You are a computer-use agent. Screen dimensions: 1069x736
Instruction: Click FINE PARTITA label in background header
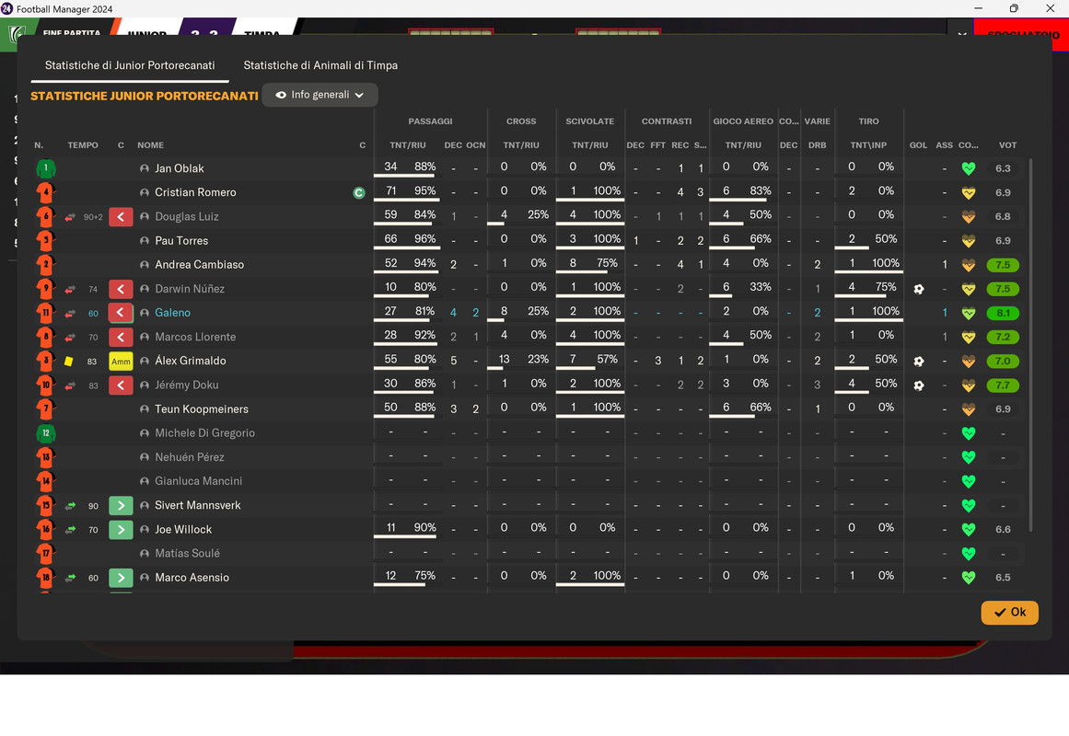point(71,33)
